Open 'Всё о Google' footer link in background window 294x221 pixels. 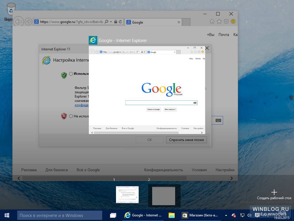[88, 170]
